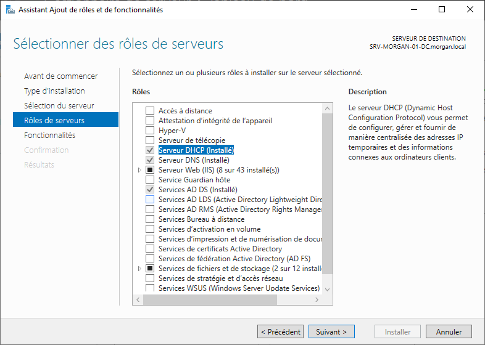The image size is (485, 345).
Task: Expand the Serveur Web (IIS) node
Action: 140,170
